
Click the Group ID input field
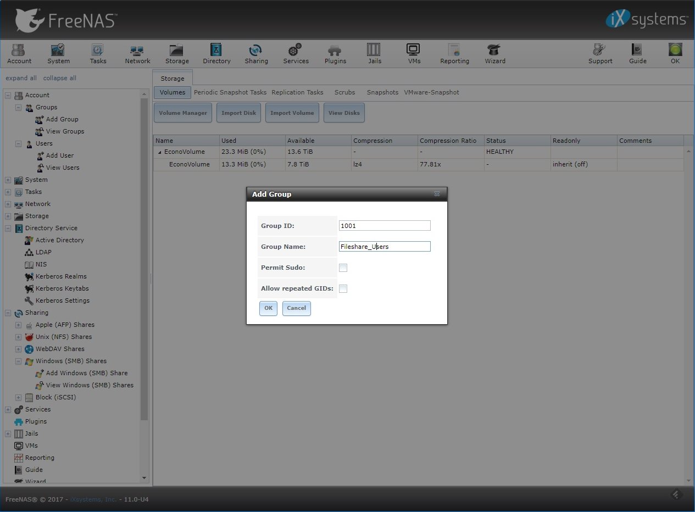[385, 226]
